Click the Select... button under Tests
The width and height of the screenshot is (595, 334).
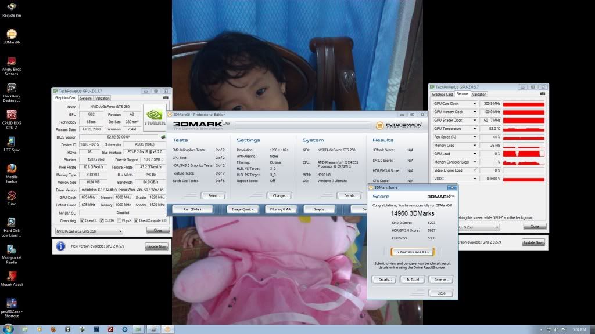[214, 196]
